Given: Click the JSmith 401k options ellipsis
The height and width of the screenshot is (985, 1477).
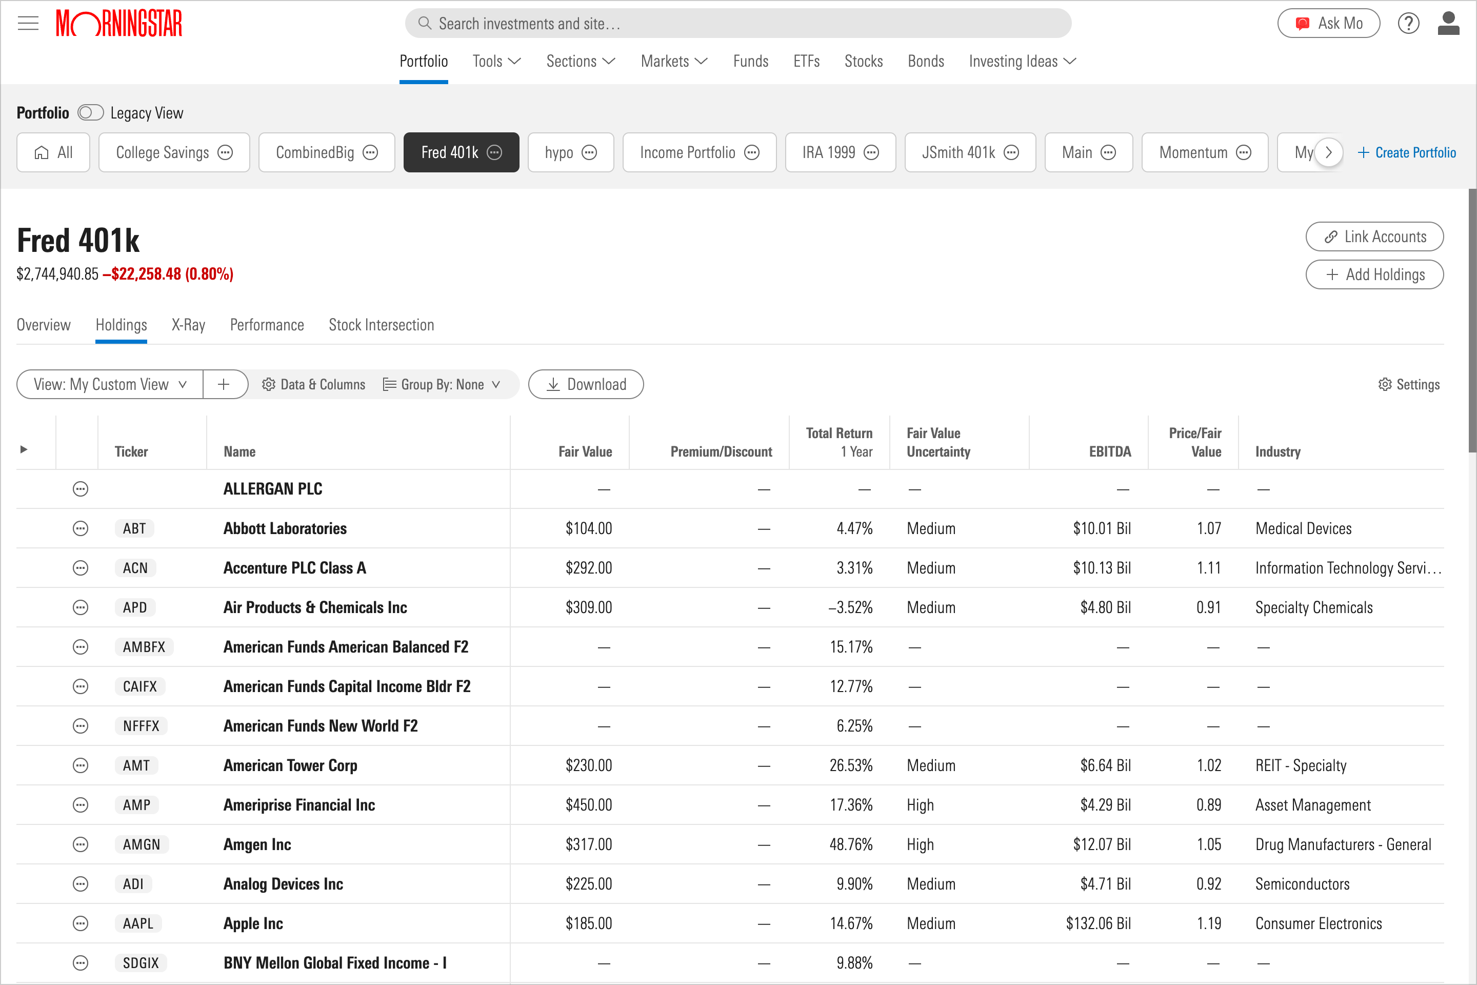Looking at the screenshot, I should coord(1011,153).
